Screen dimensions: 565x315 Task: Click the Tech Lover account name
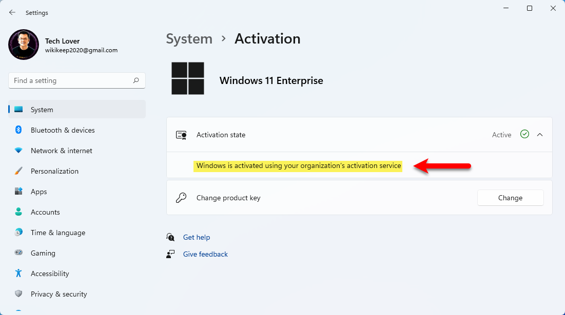(62, 41)
